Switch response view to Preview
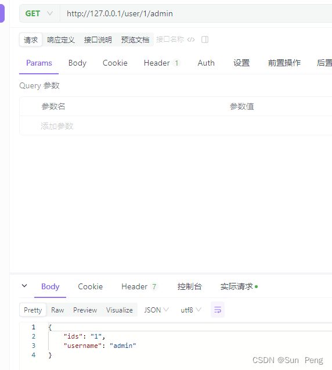The height and width of the screenshot is (370, 332). tap(85, 310)
